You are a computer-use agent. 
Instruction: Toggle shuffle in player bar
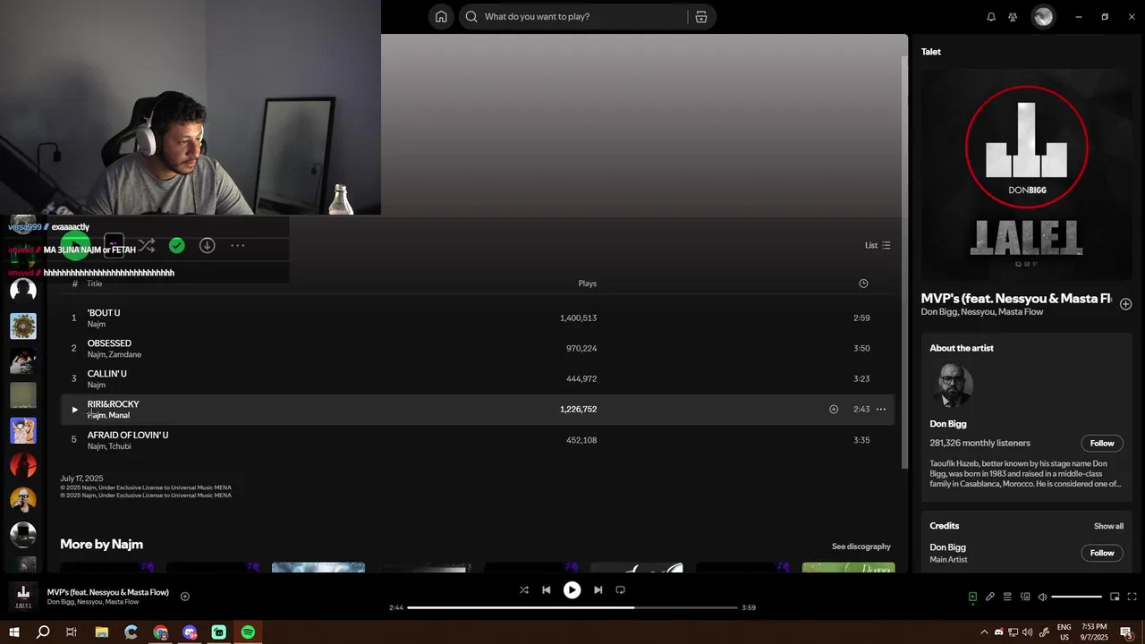click(x=524, y=590)
